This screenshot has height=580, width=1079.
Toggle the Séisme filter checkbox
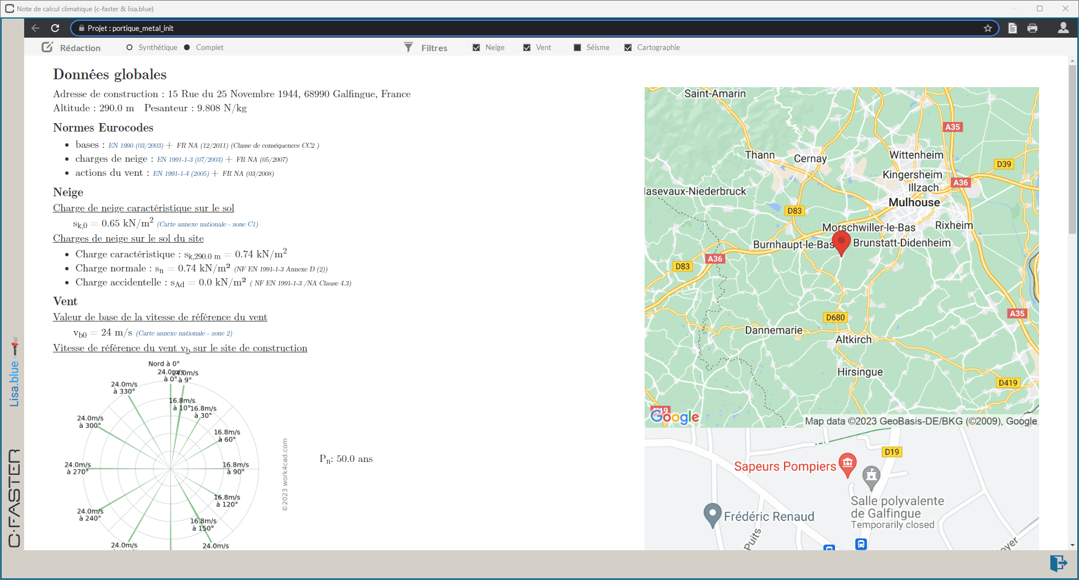point(577,47)
